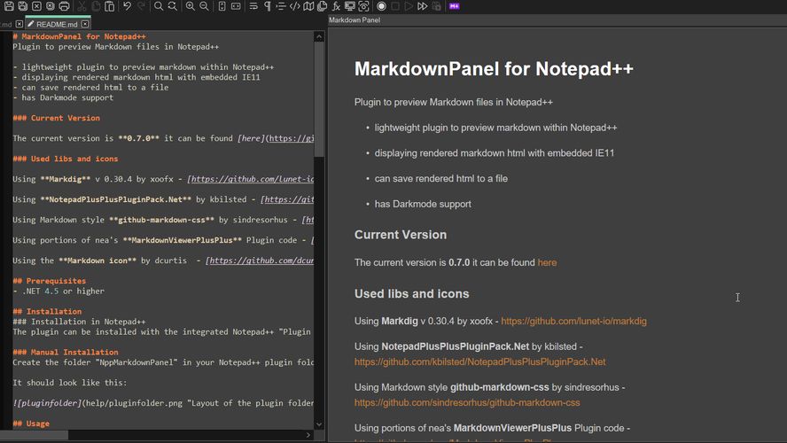Close the README.md tab
The width and height of the screenshot is (787, 443).
click(x=85, y=24)
